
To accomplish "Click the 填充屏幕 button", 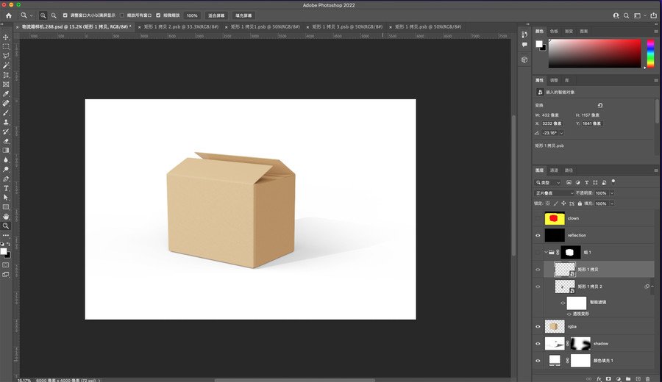I will [243, 15].
